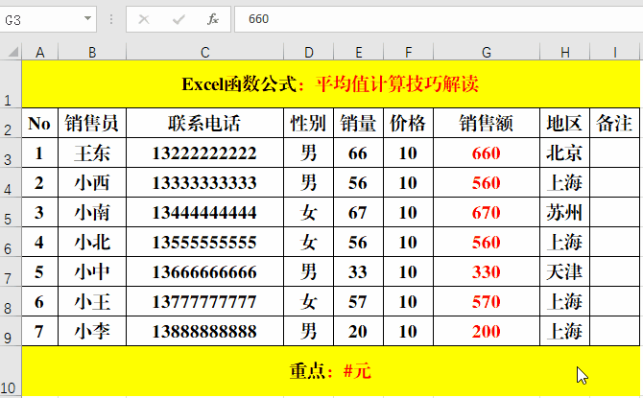Select cell with name 小南
The width and height of the screenshot is (643, 398).
92,212
